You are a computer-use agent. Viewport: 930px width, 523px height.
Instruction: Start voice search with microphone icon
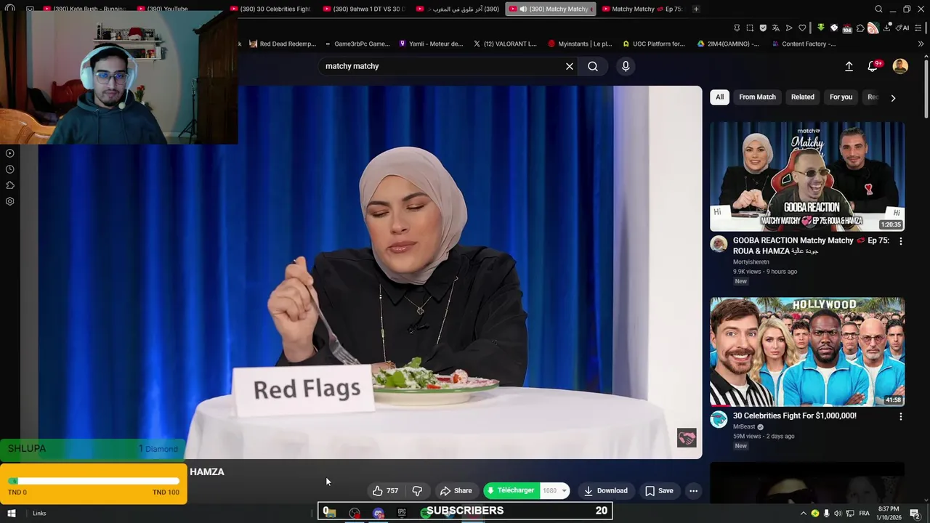click(x=626, y=66)
